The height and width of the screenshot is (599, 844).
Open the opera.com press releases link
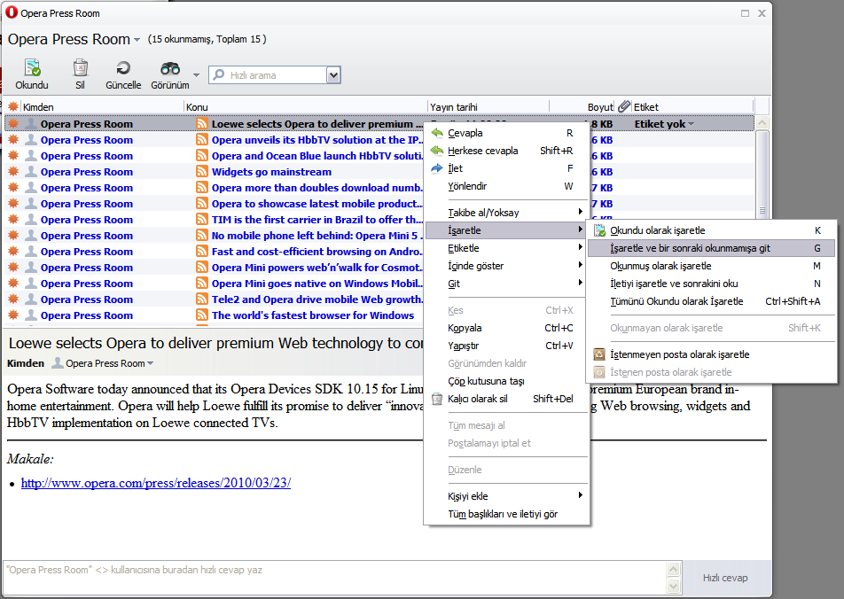click(x=155, y=483)
